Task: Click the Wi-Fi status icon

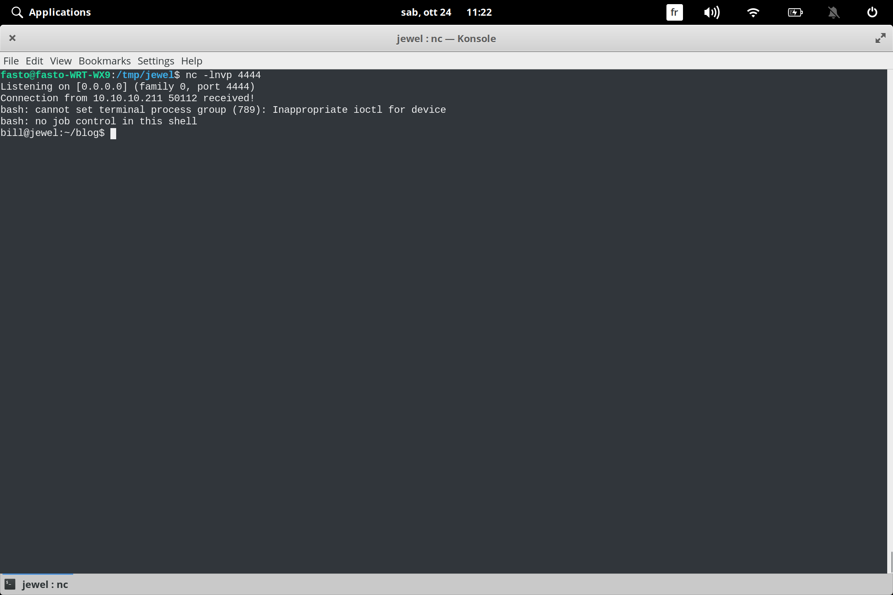Action: tap(753, 12)
